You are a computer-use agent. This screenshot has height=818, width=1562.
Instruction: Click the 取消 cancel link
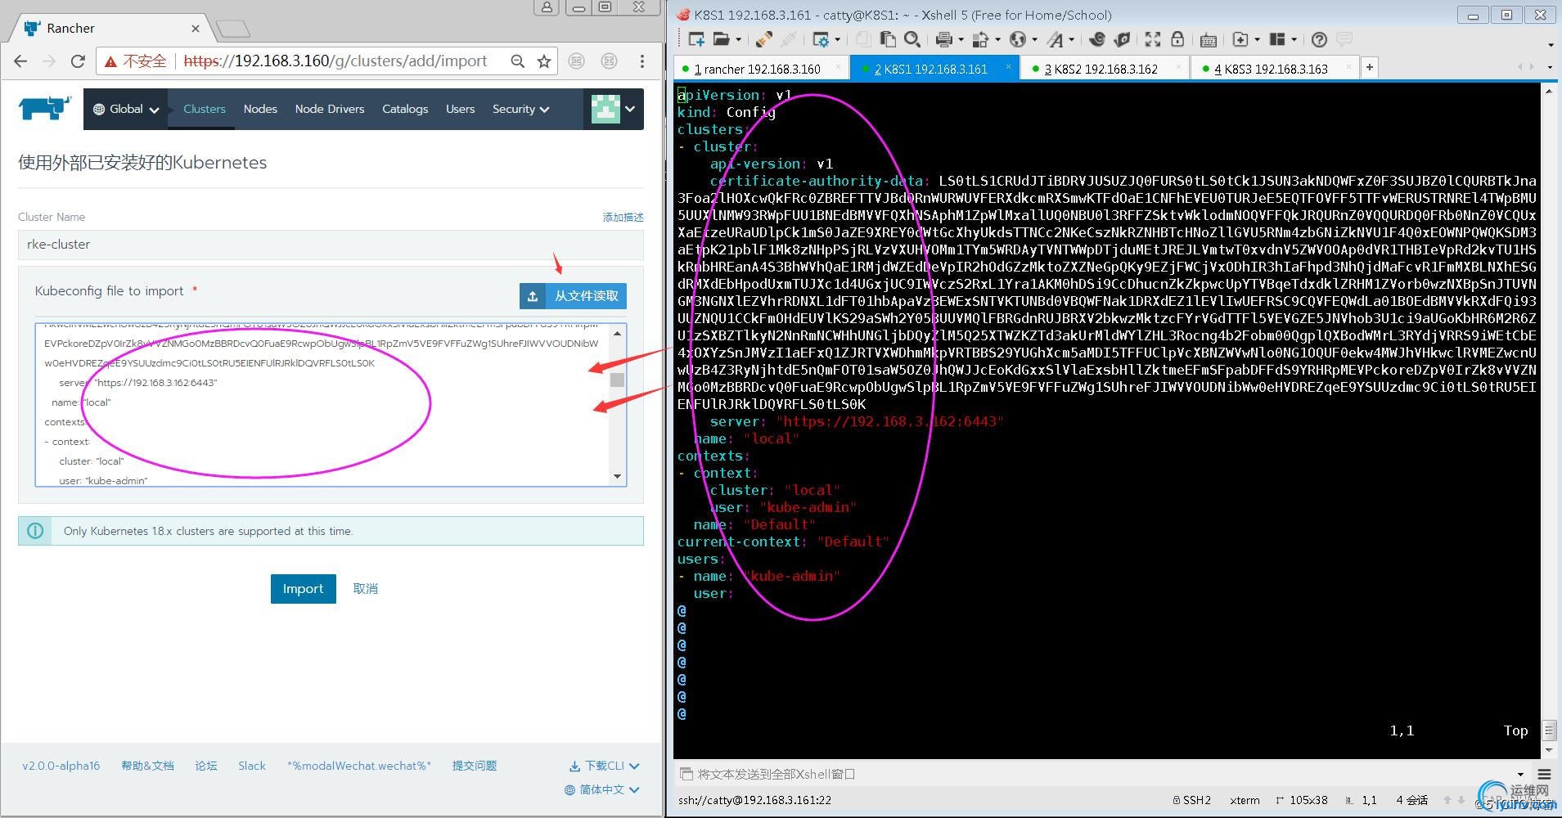click(x=365, y=588)
